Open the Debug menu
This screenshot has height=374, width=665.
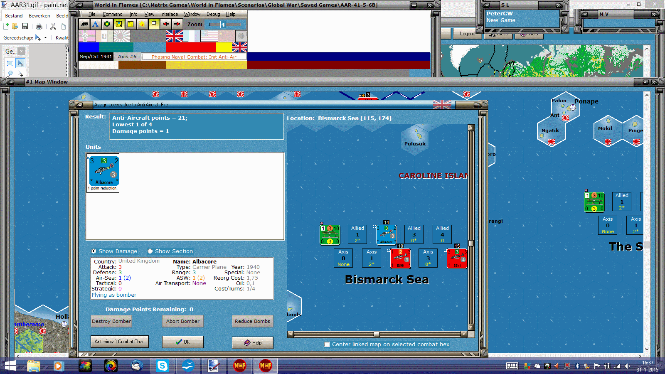pos(214,14)
